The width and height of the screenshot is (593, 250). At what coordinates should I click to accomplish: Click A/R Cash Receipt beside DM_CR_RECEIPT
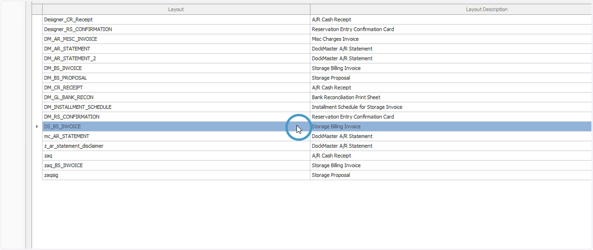click(331, 87)
